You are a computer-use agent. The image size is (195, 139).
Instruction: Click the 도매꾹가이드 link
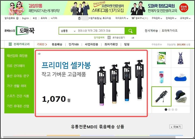[x=170, y=30]
